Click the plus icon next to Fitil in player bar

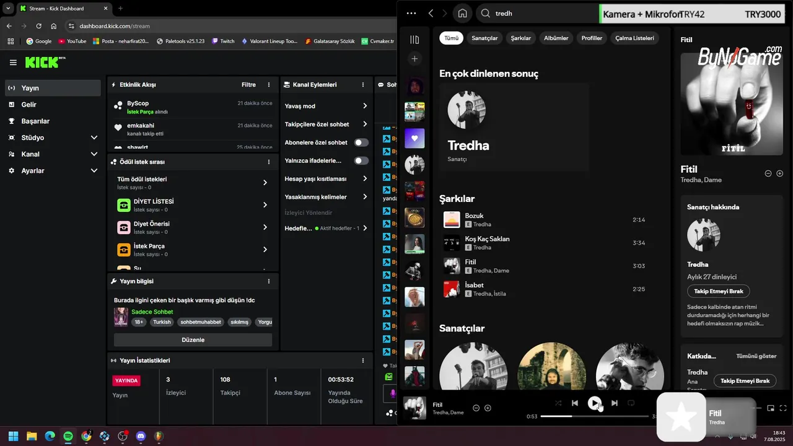(x=488, y=408)
